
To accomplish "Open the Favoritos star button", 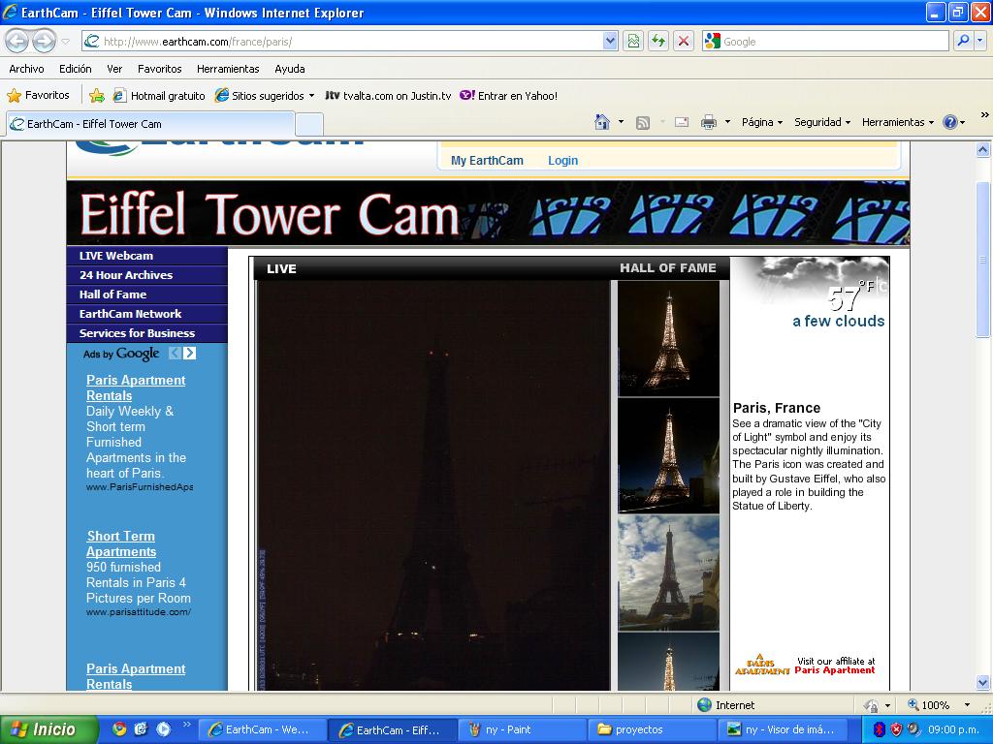I will coord(38,96).
